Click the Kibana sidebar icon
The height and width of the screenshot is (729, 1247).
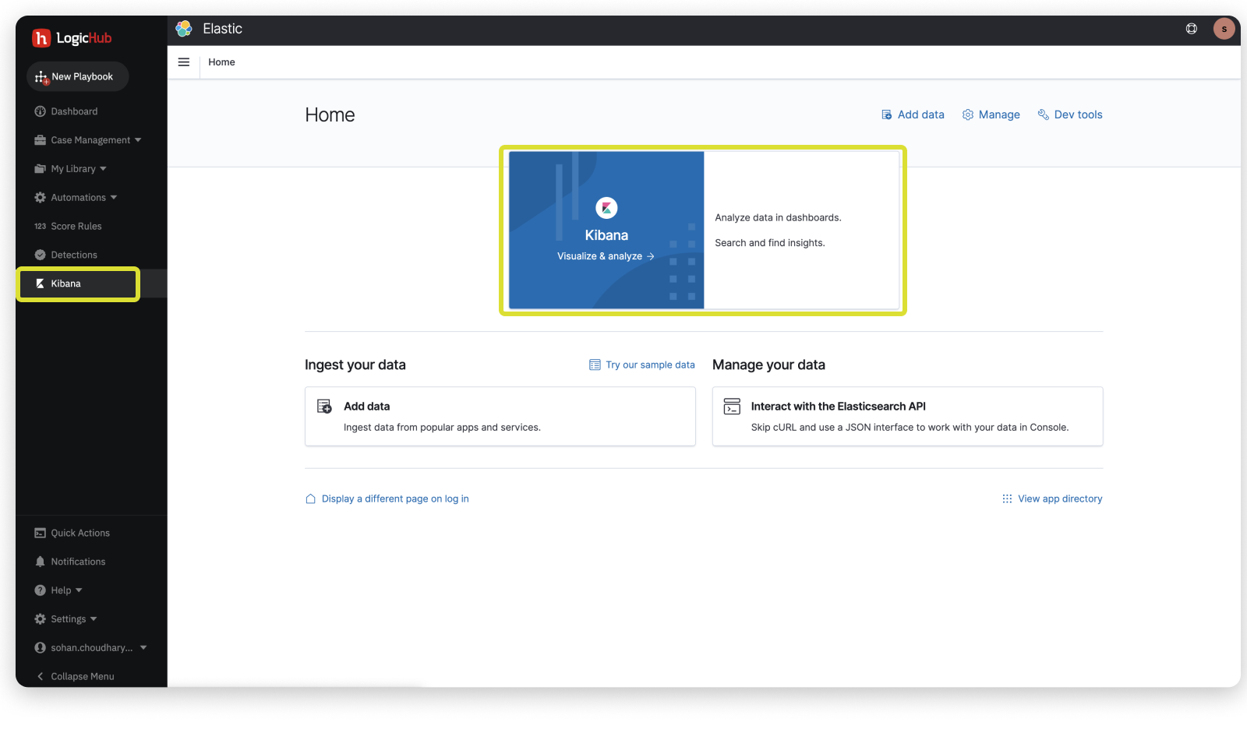click(40, 283)
